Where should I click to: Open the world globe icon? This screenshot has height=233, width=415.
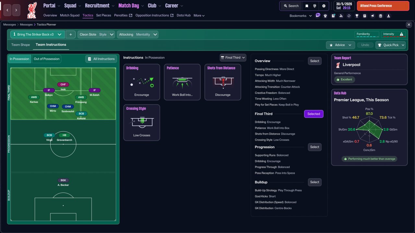coord(314,6)
